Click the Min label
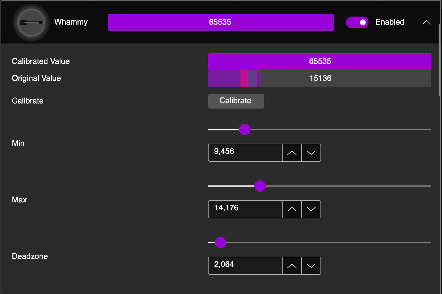Viewport: 442px width, 294px height. click(x=18, y=143)
